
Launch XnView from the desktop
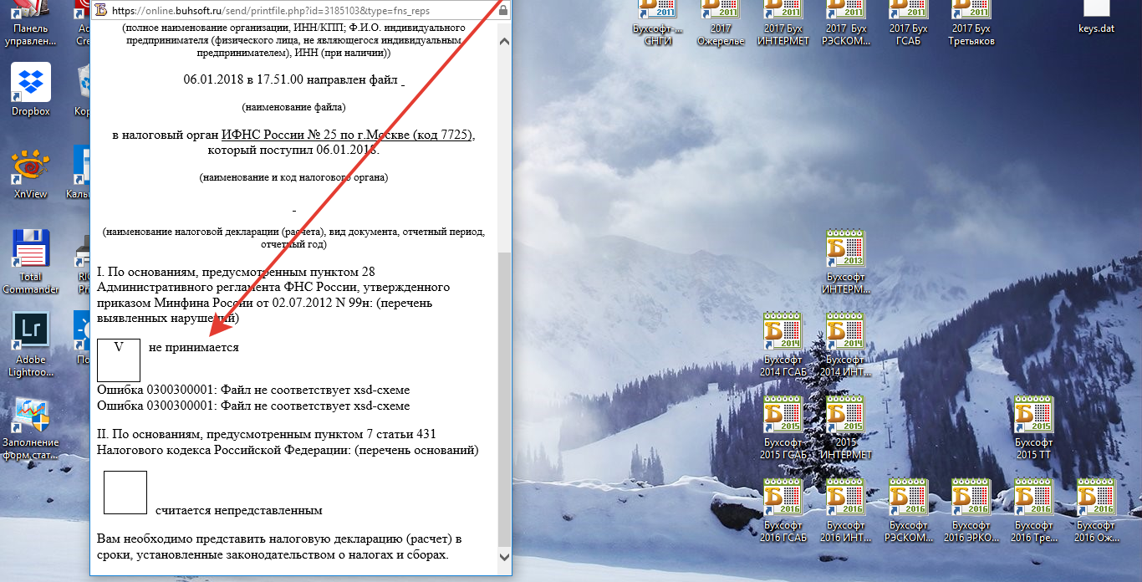(x=31, y=167)
